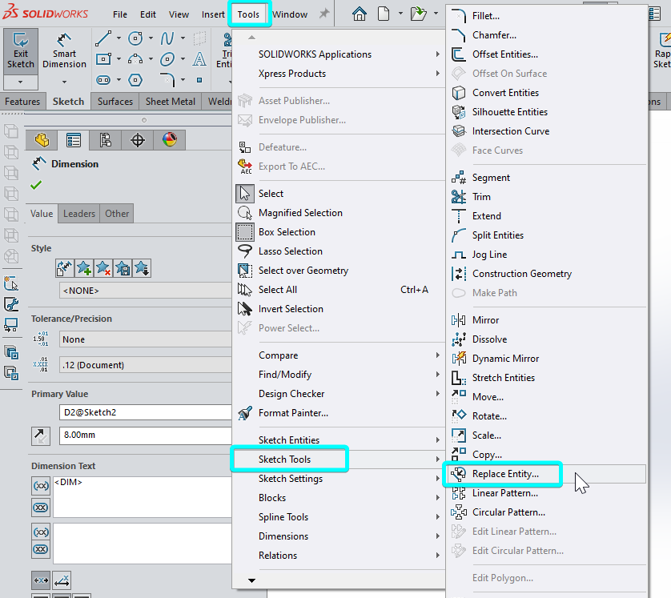Image resolution: width=671 pixels, height=598 pixels.
Task: Toggle top Center Dimension button
Action: [41, 508]
